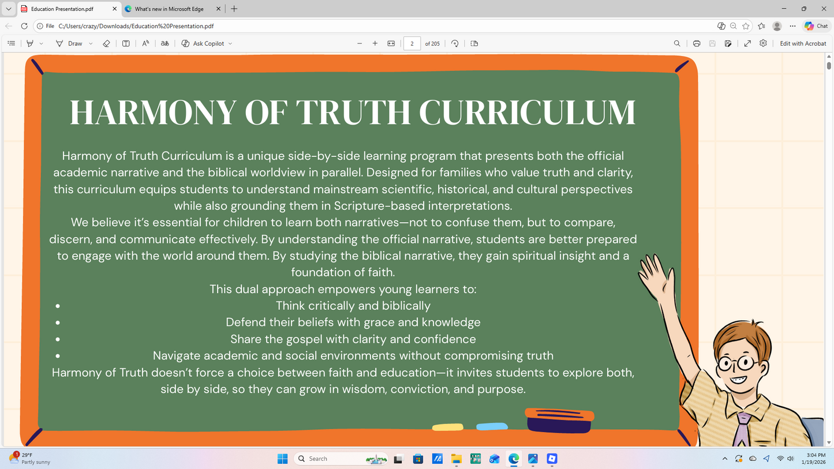Click Edit with Acrobat
Image resolution: width=834 pixels, height=469 pixels.
[x=803, y=43]
